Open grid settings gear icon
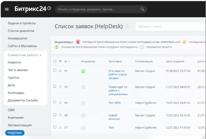 [x=60, y=61]
